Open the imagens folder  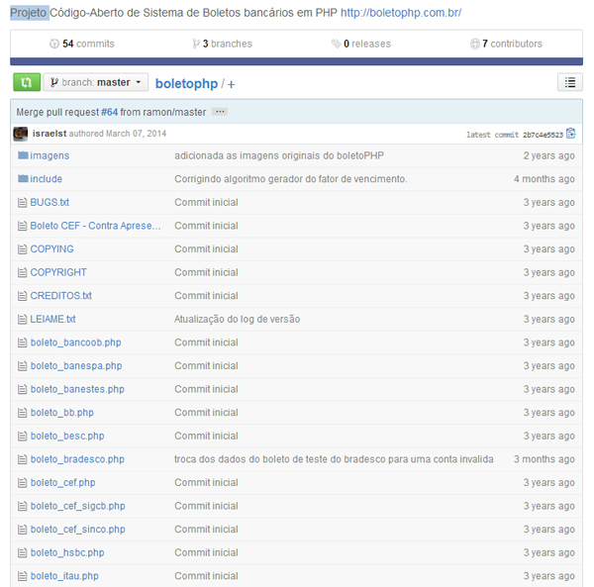[49, 155]
